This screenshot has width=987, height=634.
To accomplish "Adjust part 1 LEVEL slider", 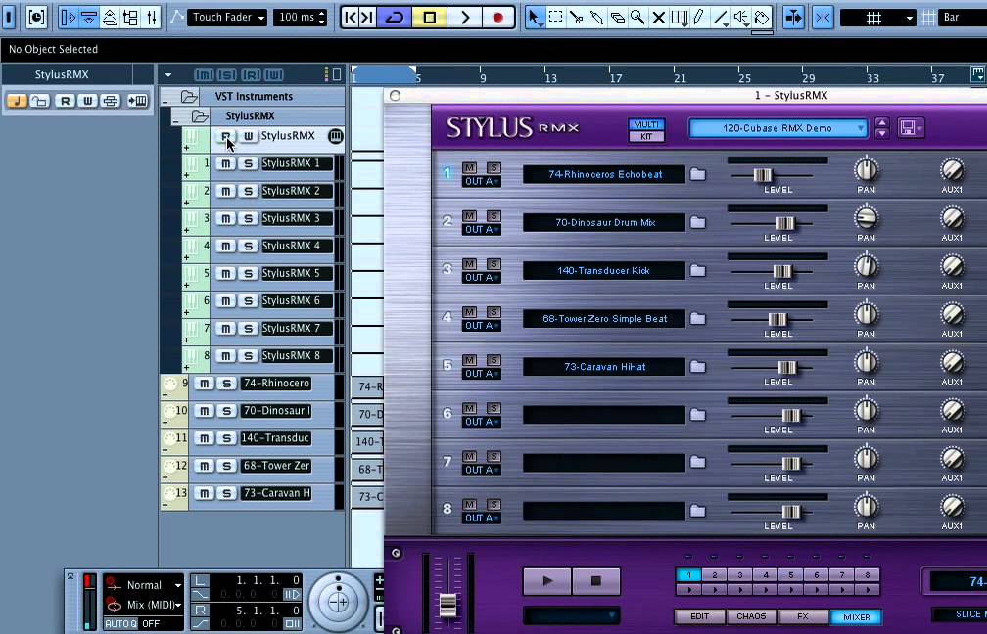I will [x=763, y=175].
